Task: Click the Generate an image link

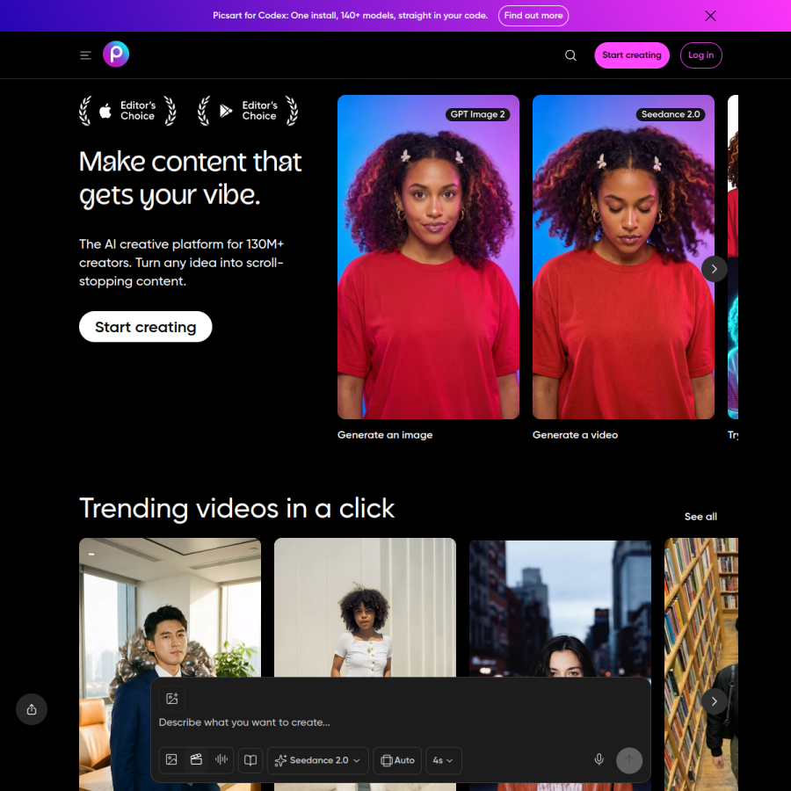Action: pos(385,435)
